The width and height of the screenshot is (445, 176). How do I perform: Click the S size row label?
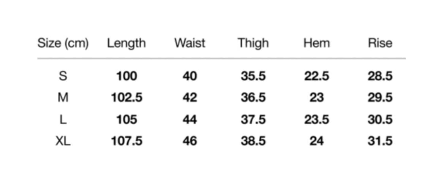click(63, 76)
